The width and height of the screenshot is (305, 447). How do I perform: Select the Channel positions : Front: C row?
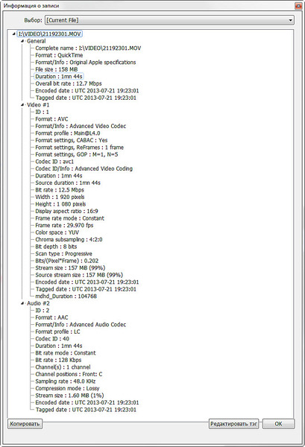coord(69,374)
